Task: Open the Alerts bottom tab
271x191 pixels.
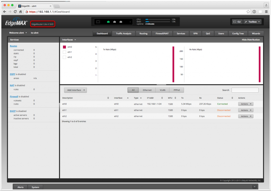Action: click(20, 187)
